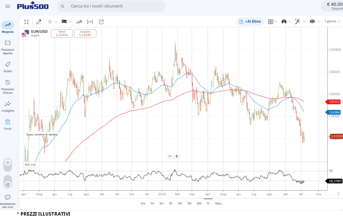Open chart in pop-out window

101,22
